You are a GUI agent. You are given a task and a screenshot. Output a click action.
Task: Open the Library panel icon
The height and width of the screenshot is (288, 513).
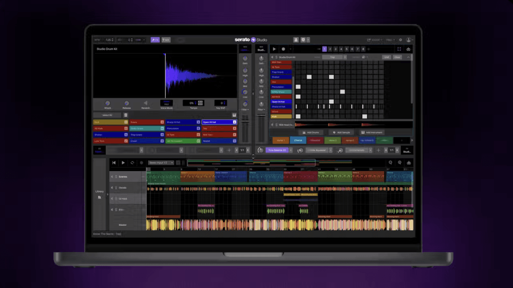pyautogui.click(x=100, y=197)
